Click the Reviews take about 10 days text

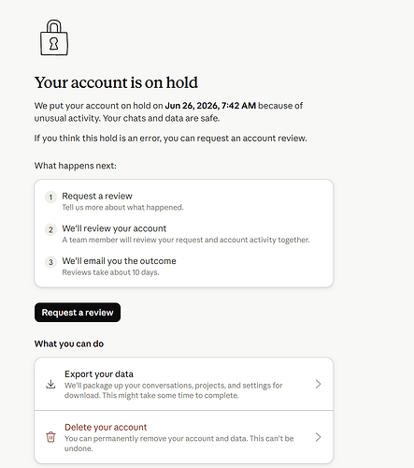pos(110,272)
